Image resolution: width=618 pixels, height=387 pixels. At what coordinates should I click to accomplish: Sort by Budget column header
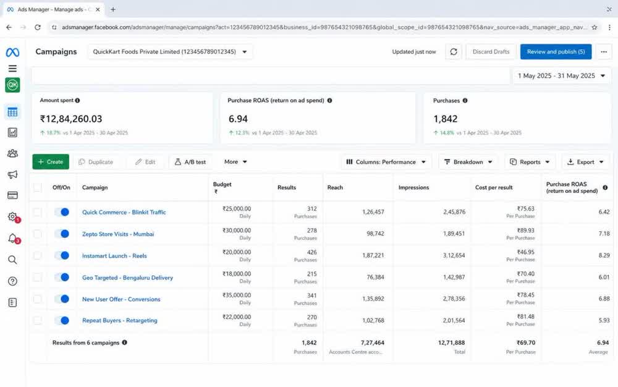[222, 187]
